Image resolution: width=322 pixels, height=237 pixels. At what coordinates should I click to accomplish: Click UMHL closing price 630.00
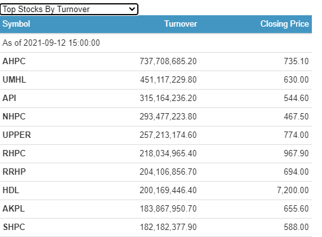point(296,79)
